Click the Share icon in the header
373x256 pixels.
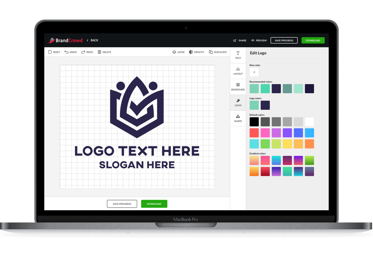235,40
